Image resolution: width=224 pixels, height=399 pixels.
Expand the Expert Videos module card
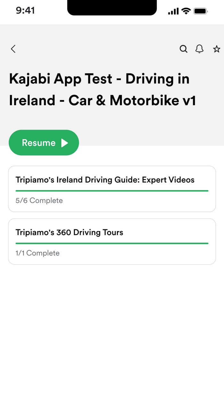[112, 189]
